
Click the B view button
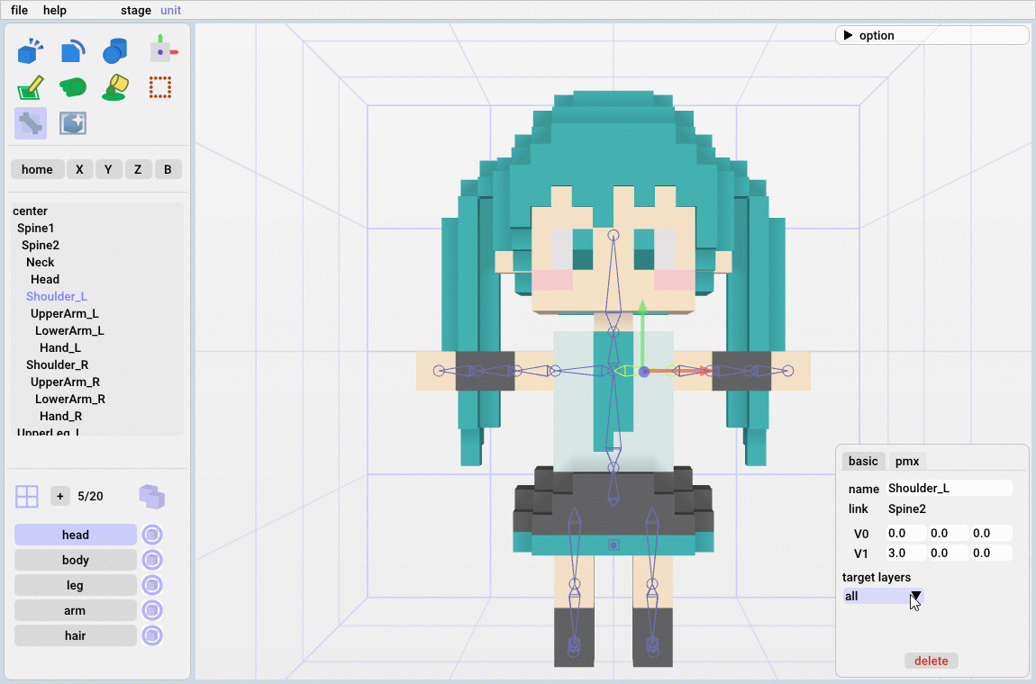tap(168, 170)
